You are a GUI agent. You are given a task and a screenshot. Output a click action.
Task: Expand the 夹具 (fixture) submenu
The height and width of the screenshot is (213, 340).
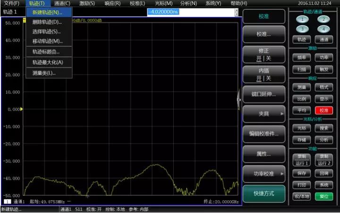pos(264,114)
